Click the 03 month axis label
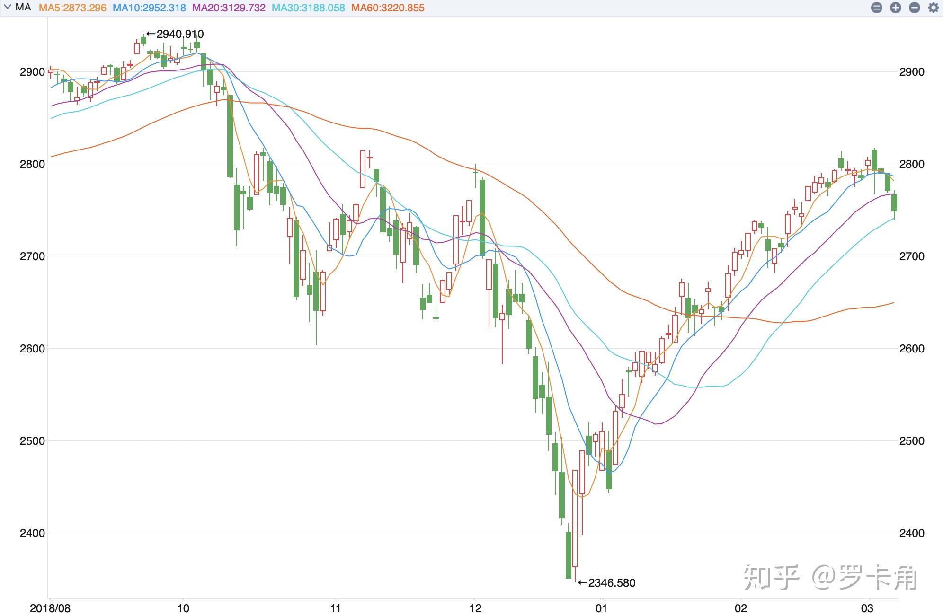 (867, 608)
